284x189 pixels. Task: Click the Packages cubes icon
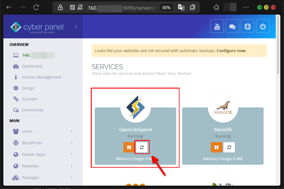click(16, 178)
